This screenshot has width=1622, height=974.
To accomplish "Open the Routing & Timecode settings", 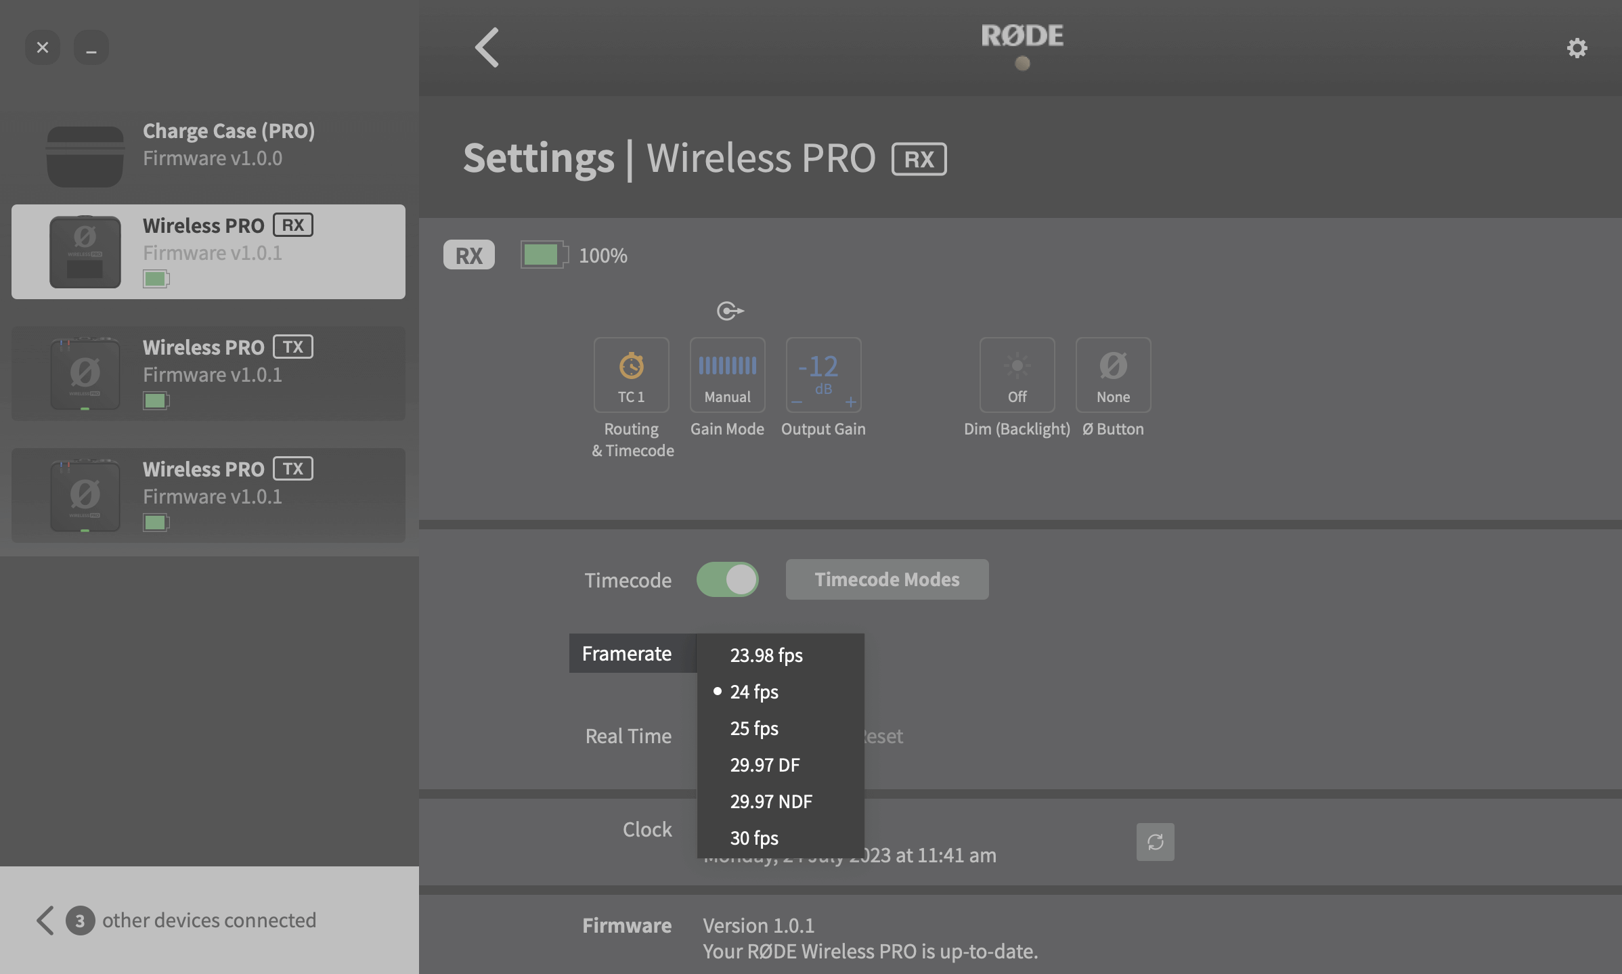I will point(631,375).
